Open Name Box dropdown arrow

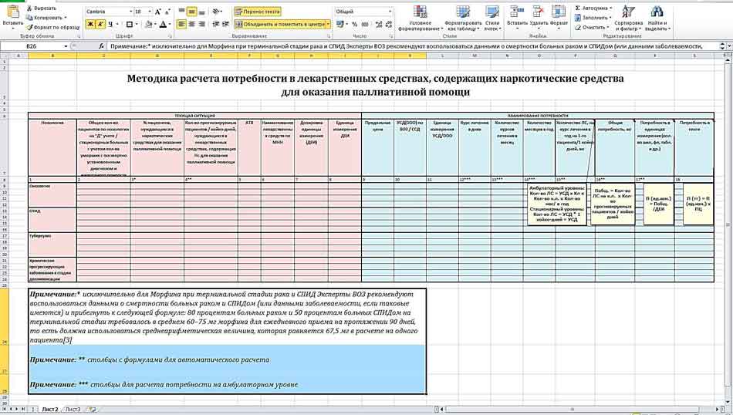click(x=66, y=46)
